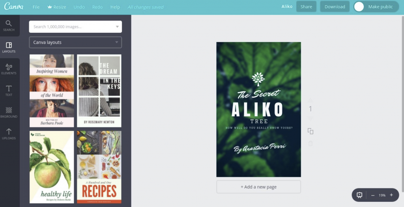Open the Help menu
This screenshot has height=207, width=404.
coord(115,7)
